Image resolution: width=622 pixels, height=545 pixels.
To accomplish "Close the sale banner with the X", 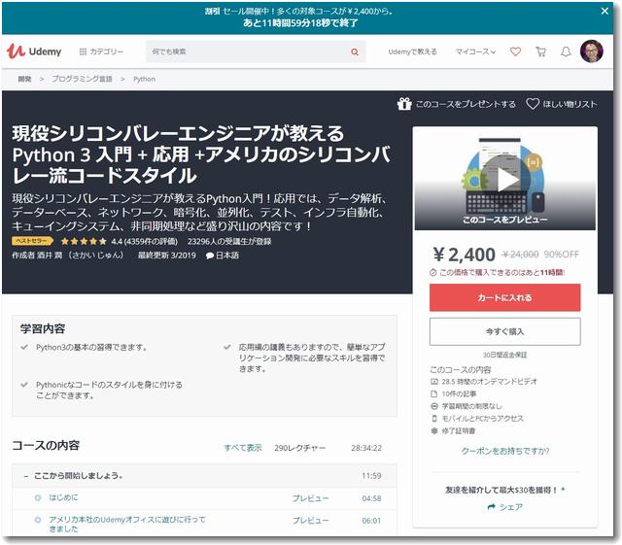I will coord(605,11).
